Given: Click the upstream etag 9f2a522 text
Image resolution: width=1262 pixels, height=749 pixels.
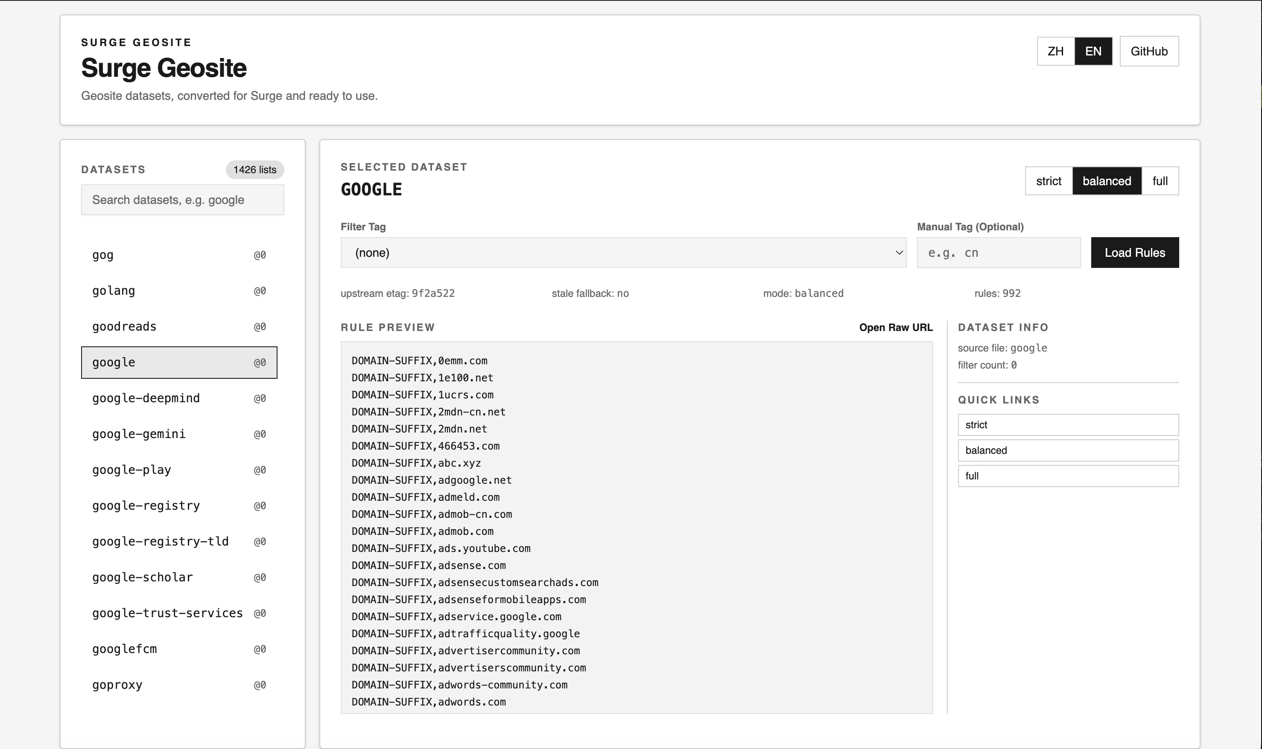Looking at the screenshot, I should point(397,293).
